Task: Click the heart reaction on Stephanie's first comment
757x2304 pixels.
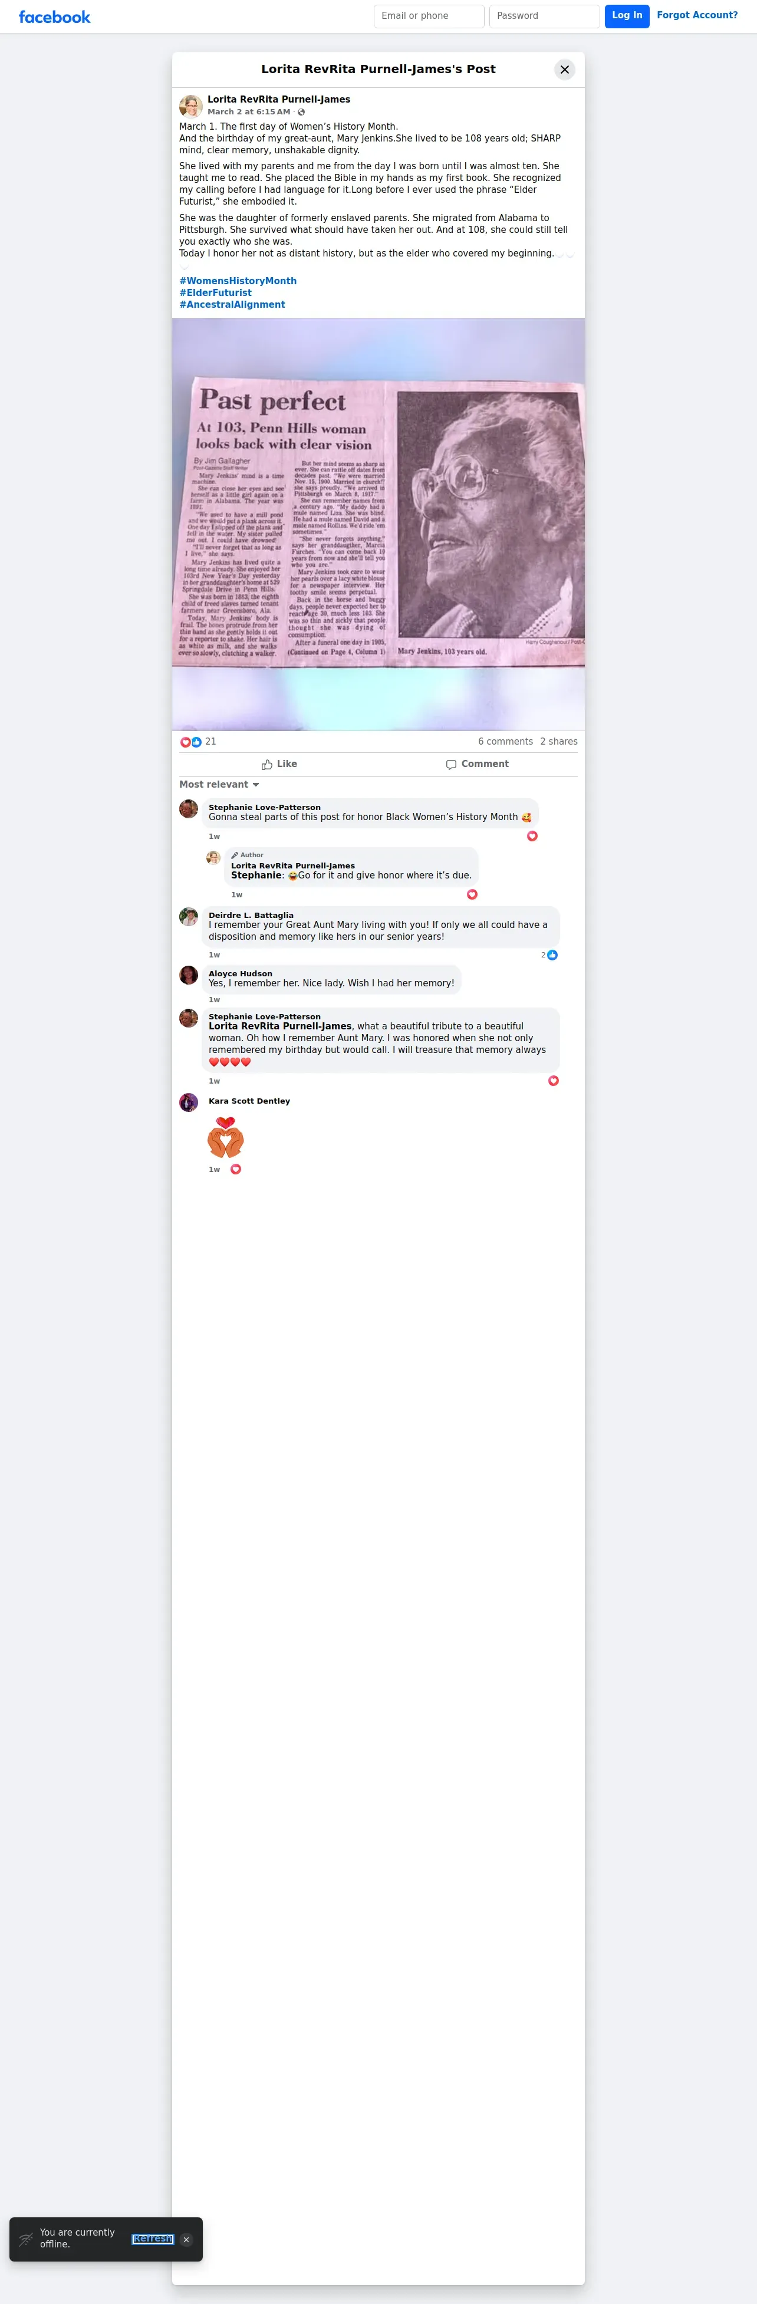Action: (x=532, y=836)
